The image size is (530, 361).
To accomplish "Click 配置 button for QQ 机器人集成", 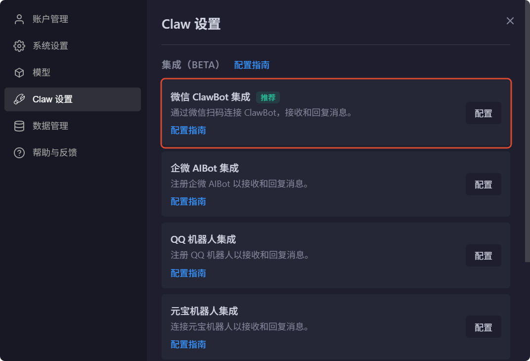I will click(484, 256).
